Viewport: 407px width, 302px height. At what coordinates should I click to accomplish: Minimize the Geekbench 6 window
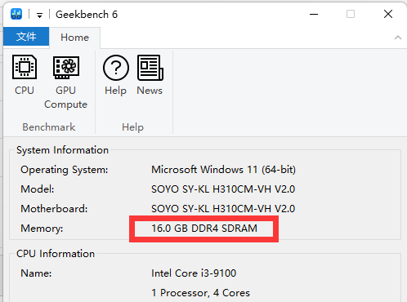tap(314, 14)
